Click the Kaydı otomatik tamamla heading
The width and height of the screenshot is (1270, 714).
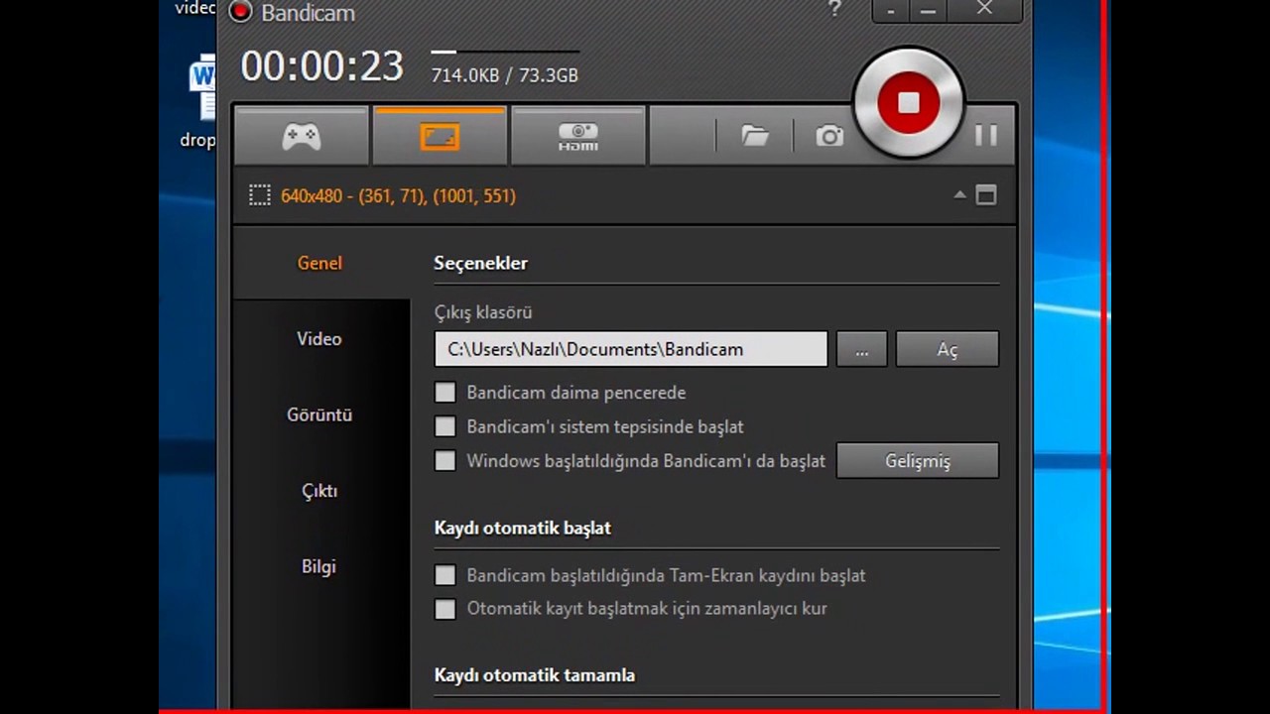click(x=534, y=675)
